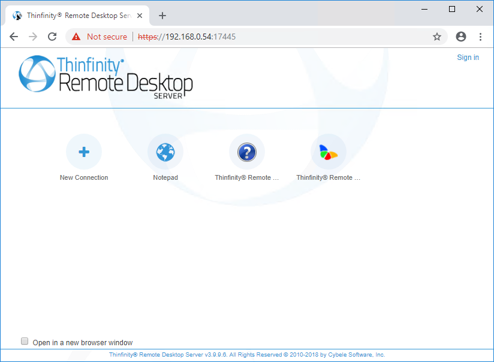The height and width of the screenshot is (362, 494).
Task: Open the question mark help icon
Action: click(247, 152)
